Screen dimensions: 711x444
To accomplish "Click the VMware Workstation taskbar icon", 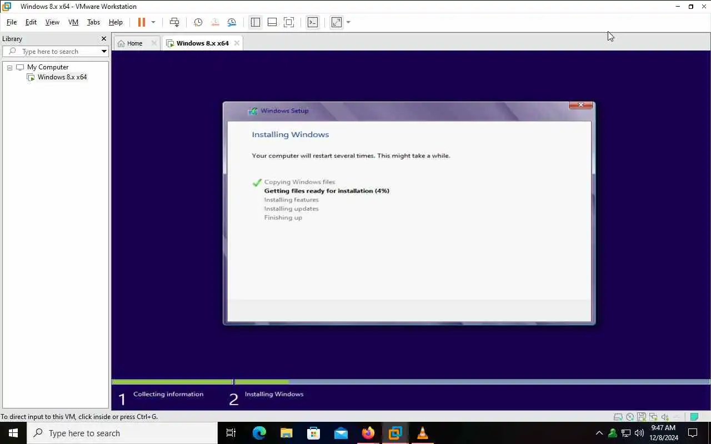I will coord(395,433).
